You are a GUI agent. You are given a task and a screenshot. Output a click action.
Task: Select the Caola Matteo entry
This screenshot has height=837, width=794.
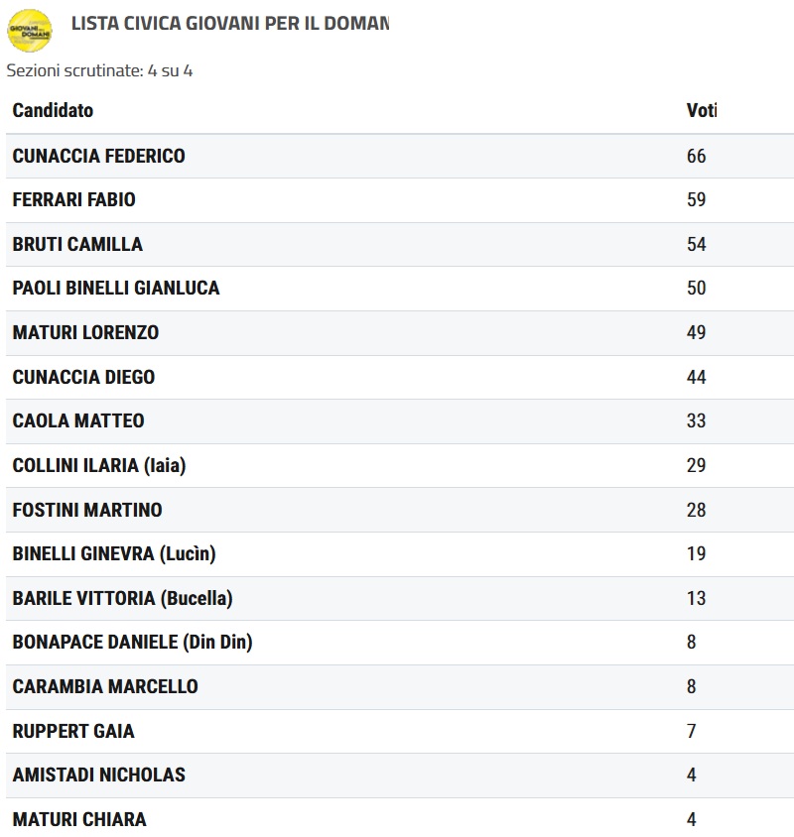[x=78, y=420]
